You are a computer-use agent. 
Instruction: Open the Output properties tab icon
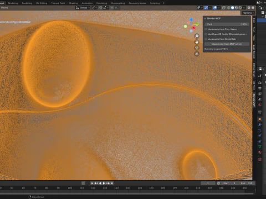[260, 88]
